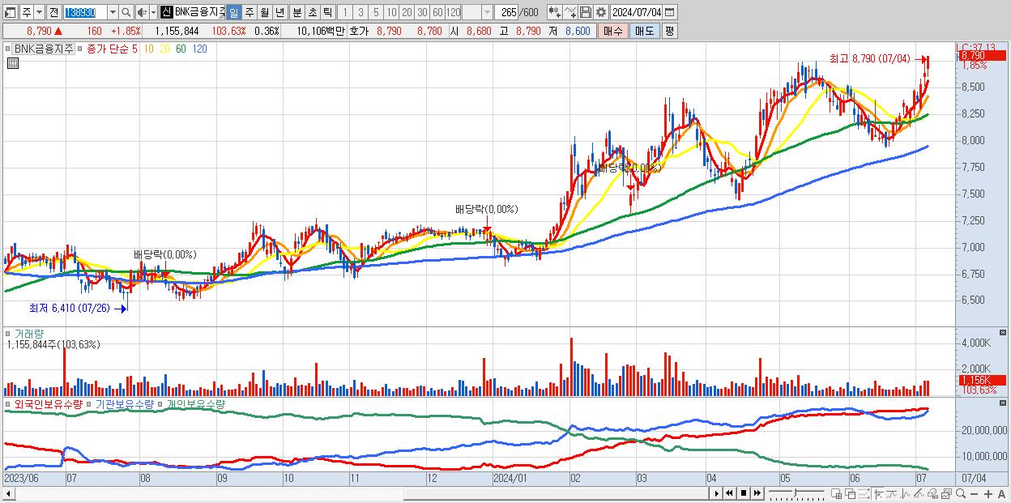Click the overlapping windows icon

point(851,493)
